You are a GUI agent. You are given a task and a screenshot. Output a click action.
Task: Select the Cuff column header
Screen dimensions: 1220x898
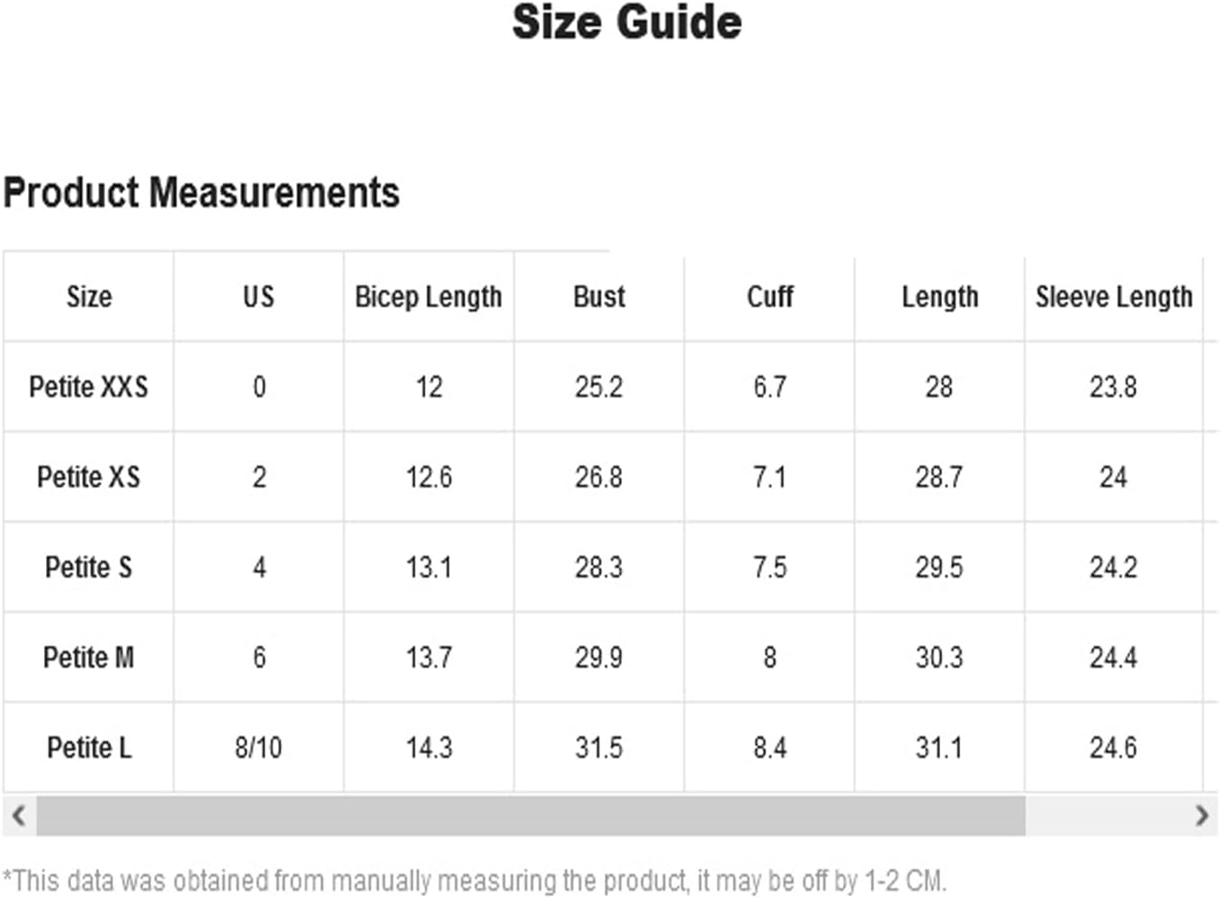coord(769,297)
